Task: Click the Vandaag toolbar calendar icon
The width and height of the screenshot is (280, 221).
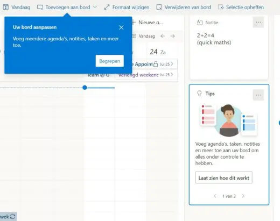Action: coord(6,7)
